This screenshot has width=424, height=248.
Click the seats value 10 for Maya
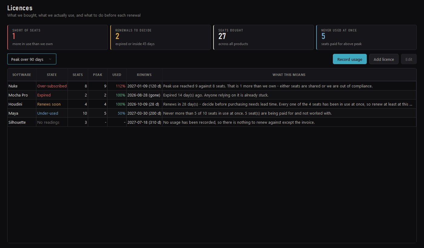coord(78,113)
